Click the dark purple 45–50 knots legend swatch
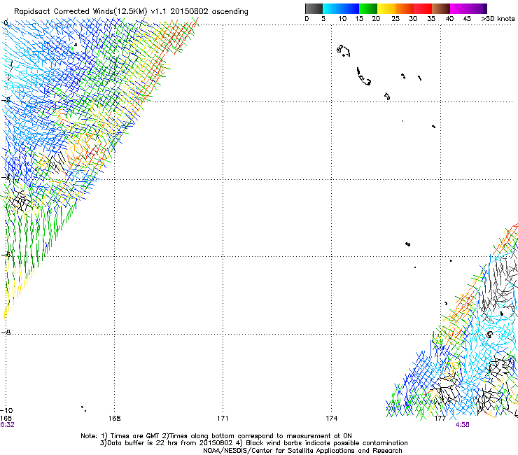Image resolution: width=518 pixels, height=455 pixels. (x=477, y=8)
